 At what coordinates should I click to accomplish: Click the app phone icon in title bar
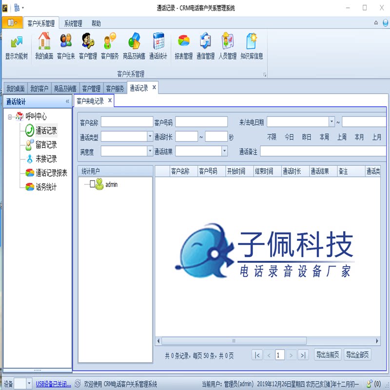tap(5, 8)
